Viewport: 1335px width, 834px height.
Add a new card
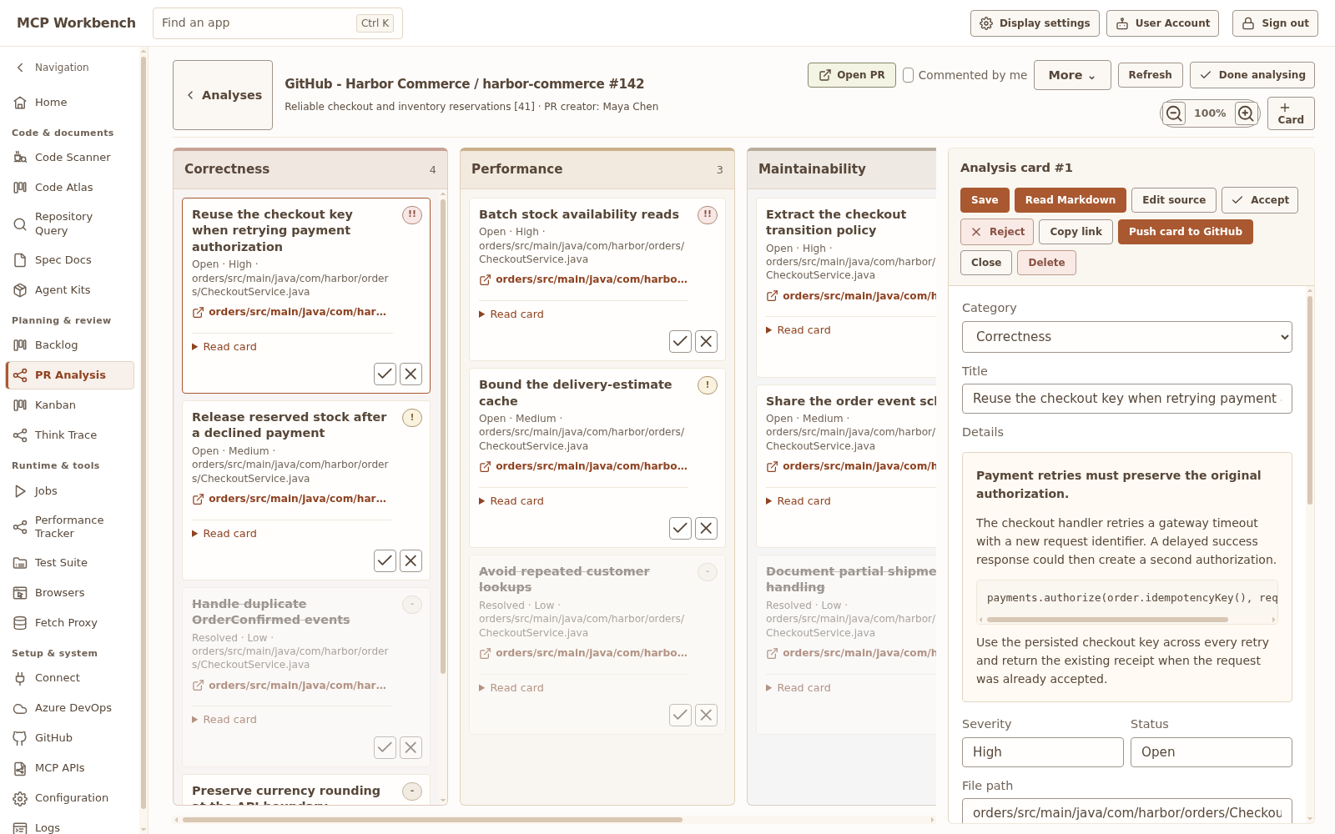1291,113
